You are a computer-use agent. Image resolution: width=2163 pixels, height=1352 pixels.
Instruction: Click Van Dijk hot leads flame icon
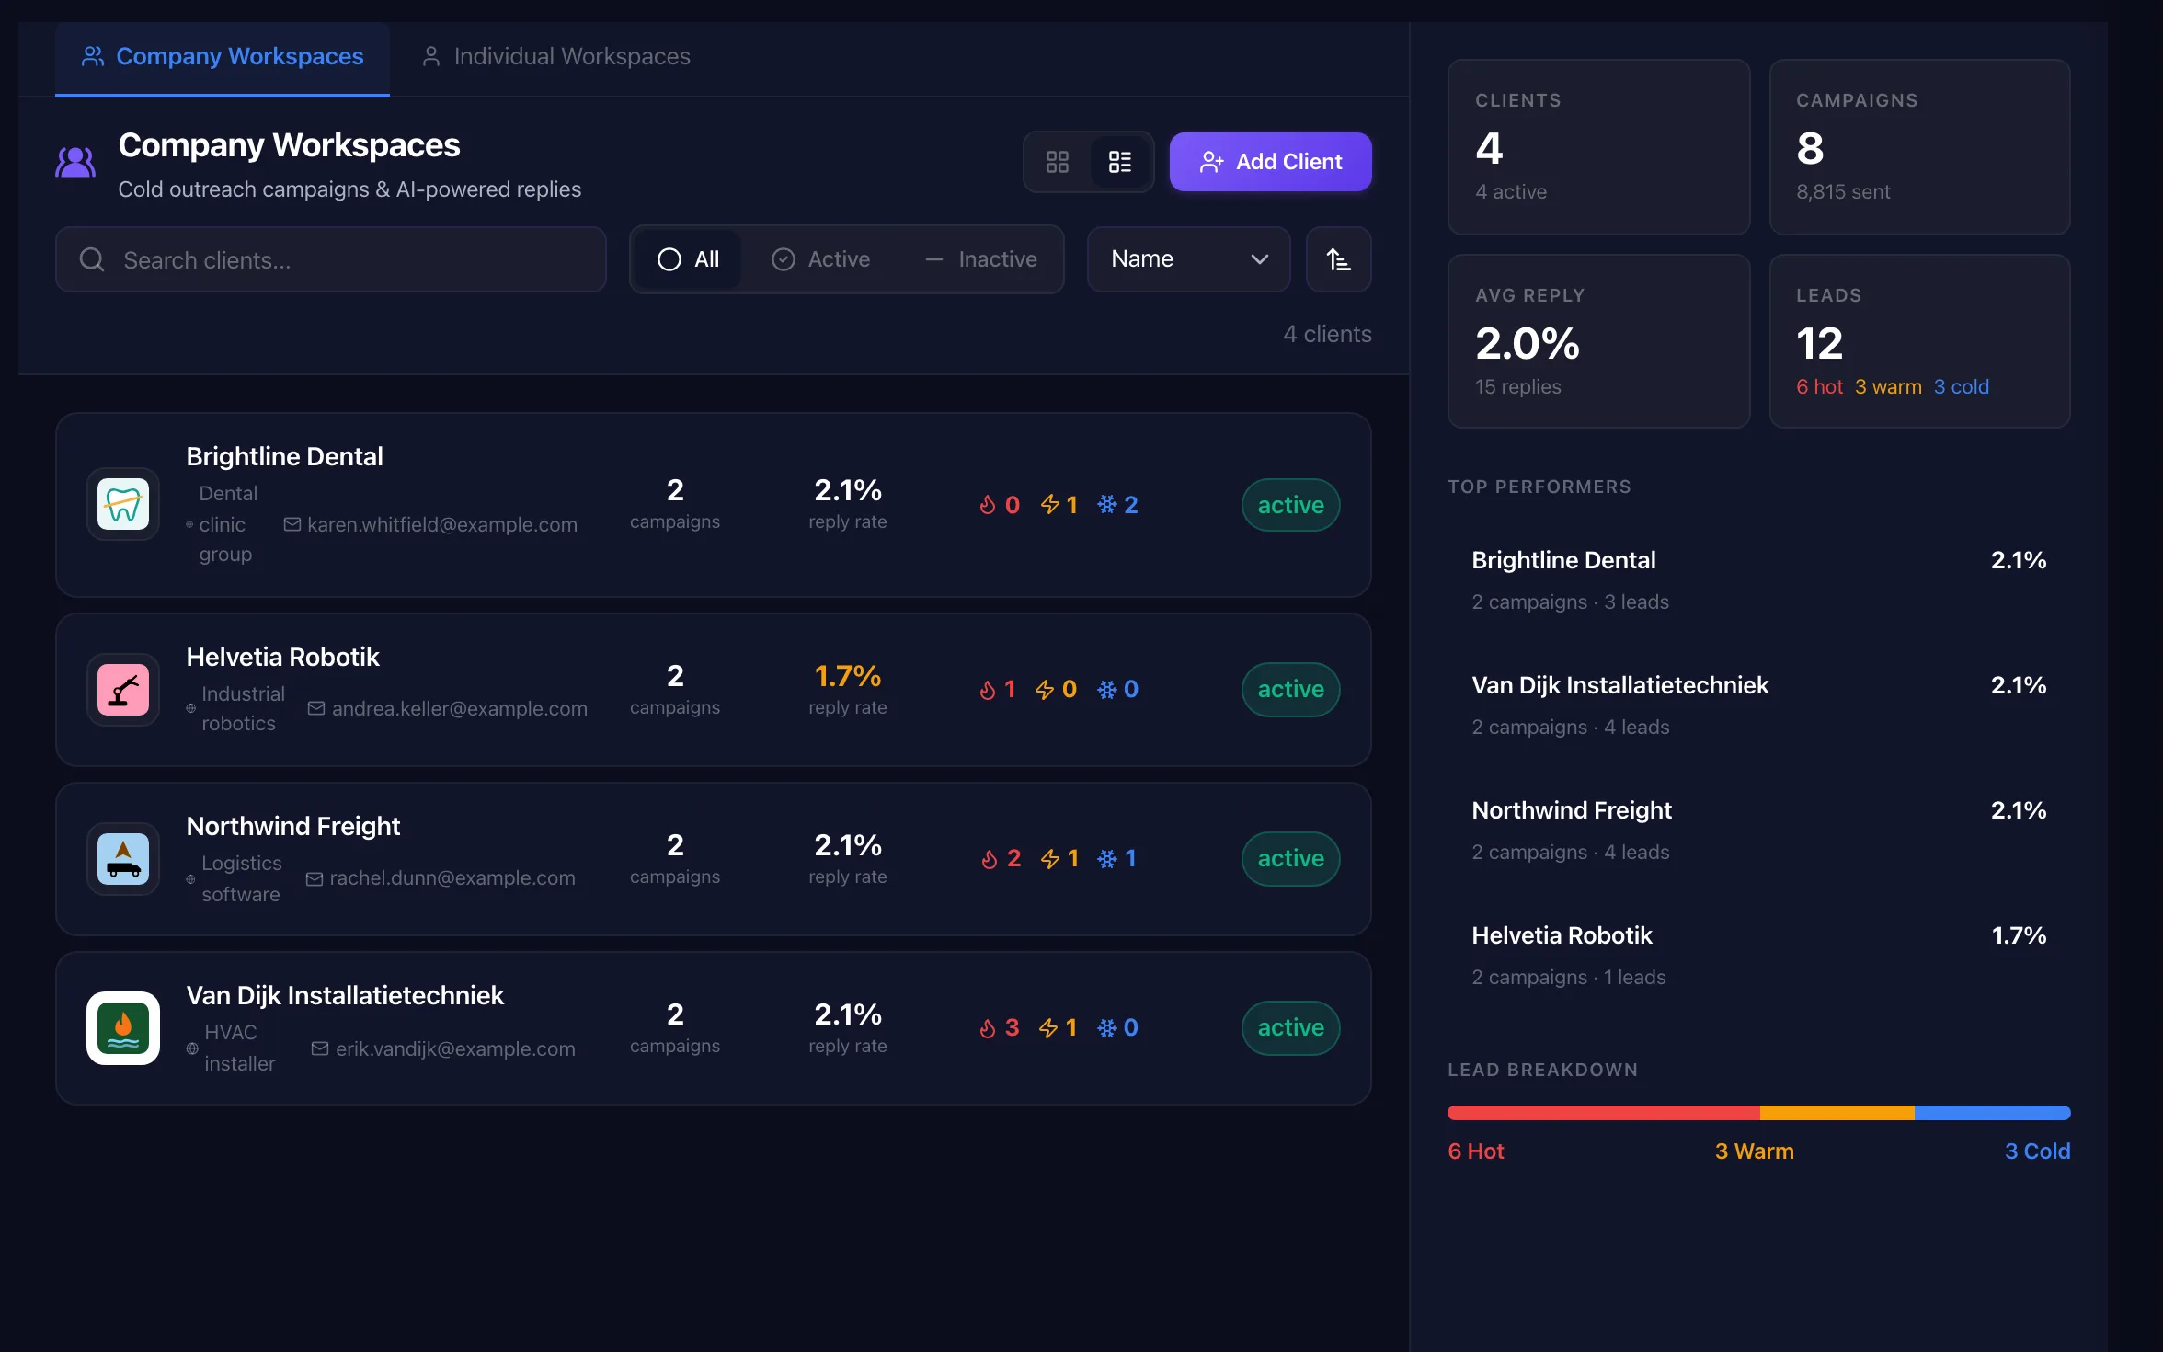pyautogui.click(x=988, y=1028)
